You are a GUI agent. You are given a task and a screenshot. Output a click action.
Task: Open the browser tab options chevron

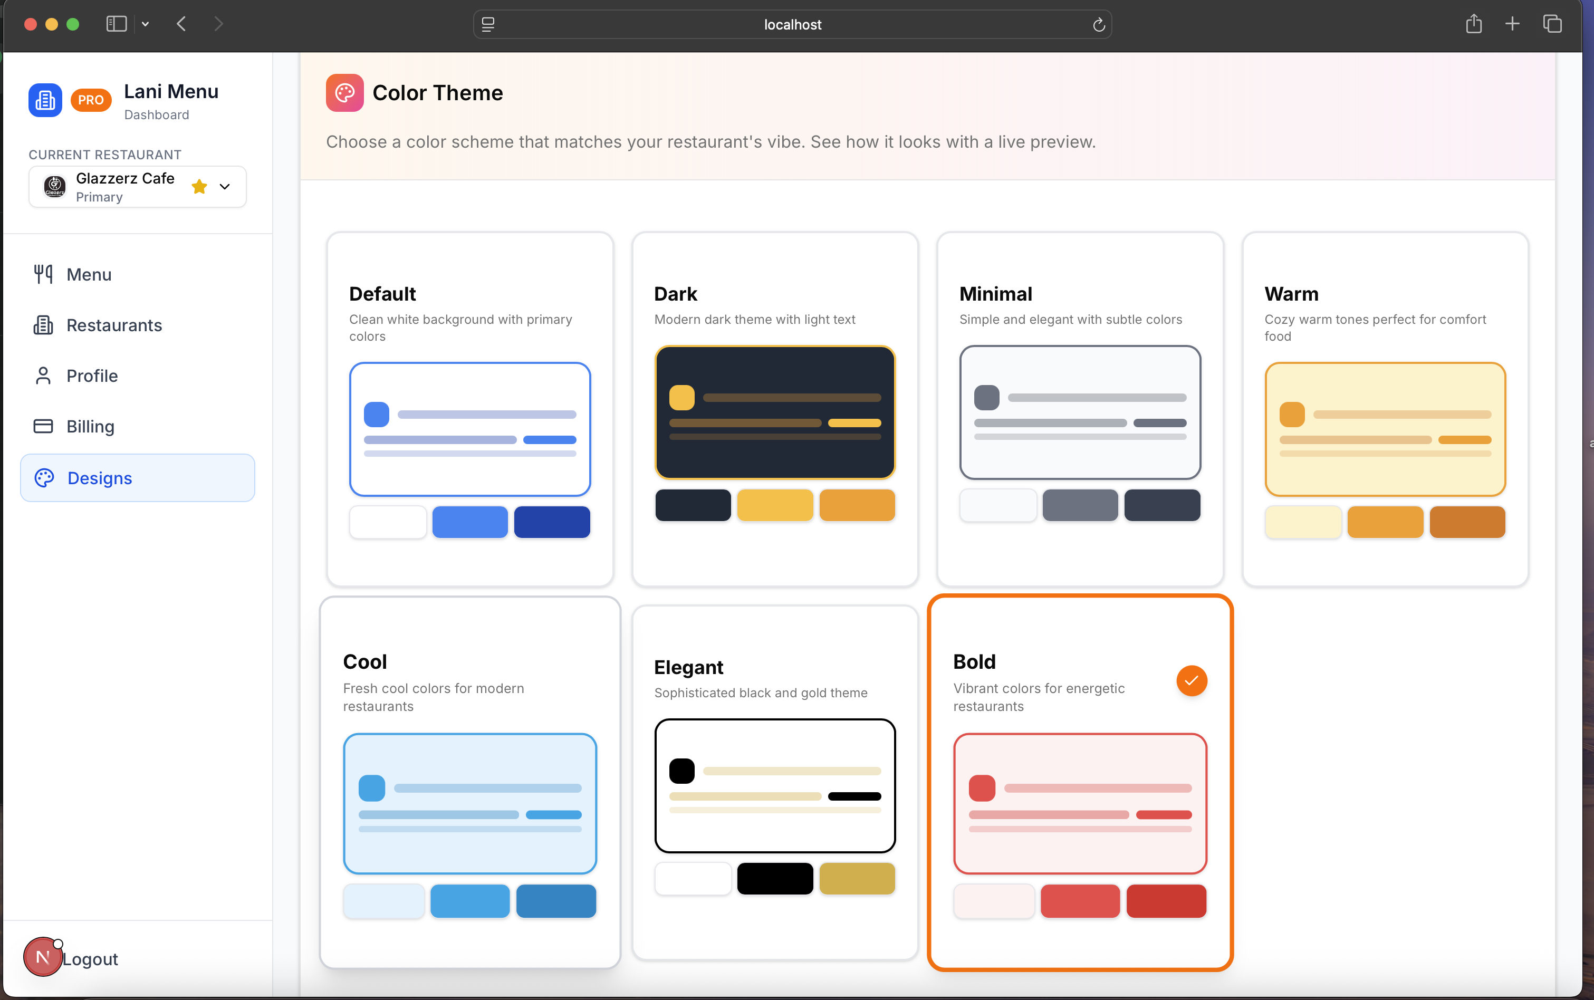pyautogui.click(x=145, y=24)
